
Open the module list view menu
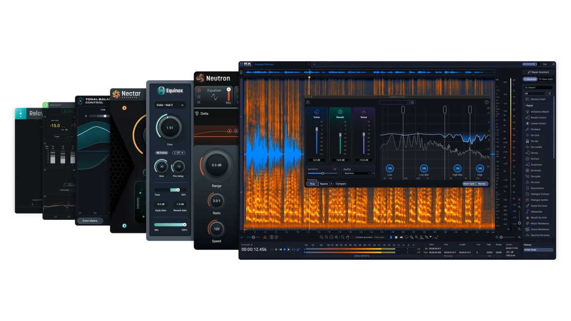click(x=550, y=94)
